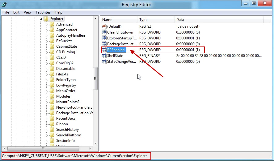Click the Registry Editor app icon in title bar
Viewport: 274px width, 161px height.
tap(4, 4)
